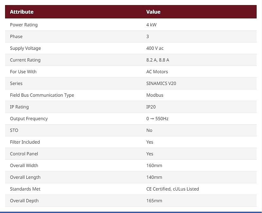Select the STO row's No value
The image size is (262, 213).
tap(149, 130)
